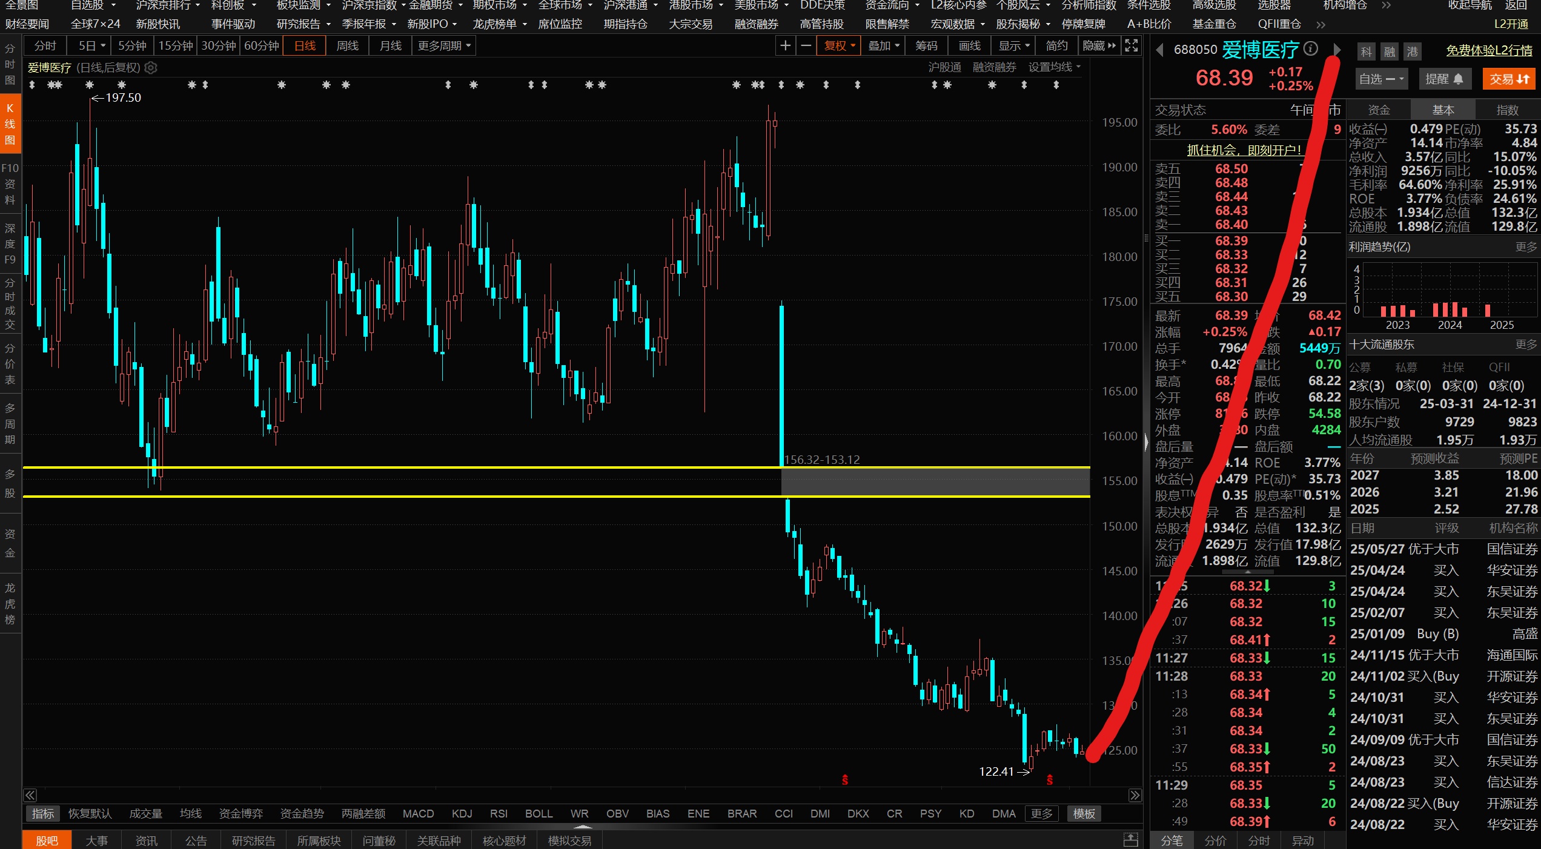Select the 15分钟 period
Viewport: 1541px width, 849px height.
click(x=176, y=46)
